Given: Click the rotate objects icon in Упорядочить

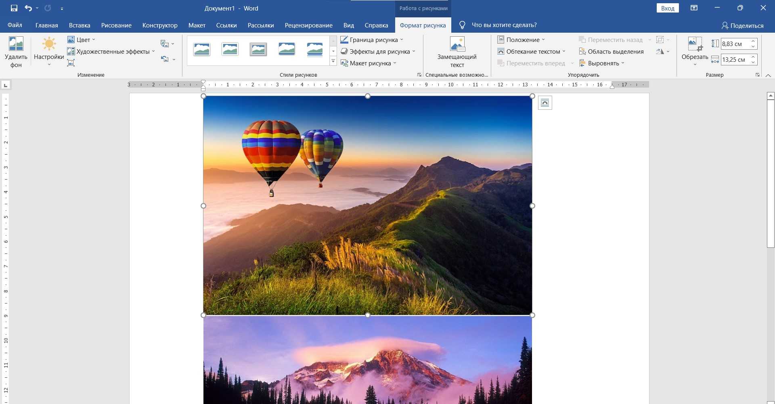Looking at the screenshot, I should click(660, 51).
